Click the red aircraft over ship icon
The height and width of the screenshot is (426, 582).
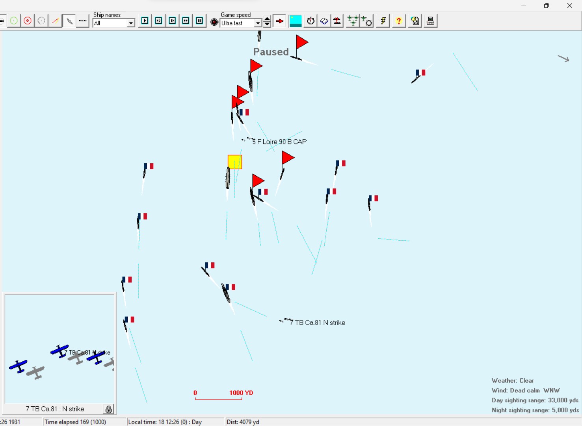(x=337, y=21)
